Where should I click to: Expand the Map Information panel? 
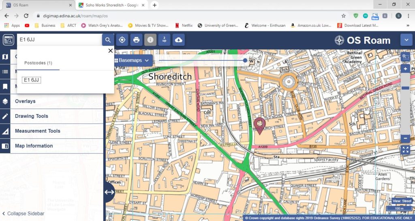(x=57, y=146)
